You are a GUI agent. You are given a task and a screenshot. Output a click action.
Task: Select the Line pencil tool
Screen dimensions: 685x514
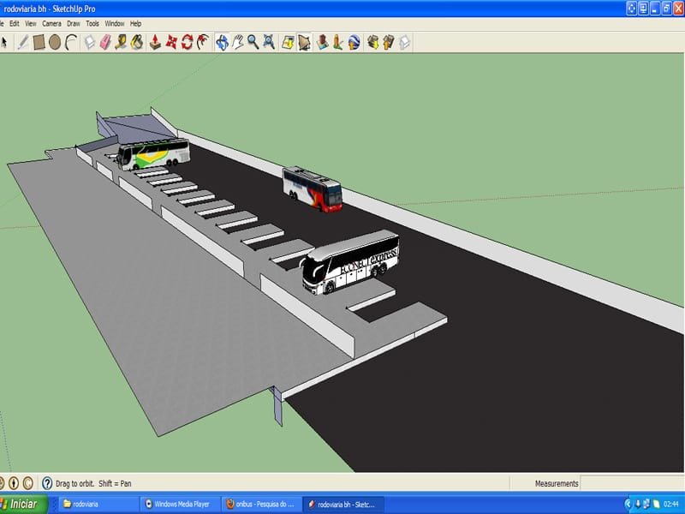pos(23,42)
